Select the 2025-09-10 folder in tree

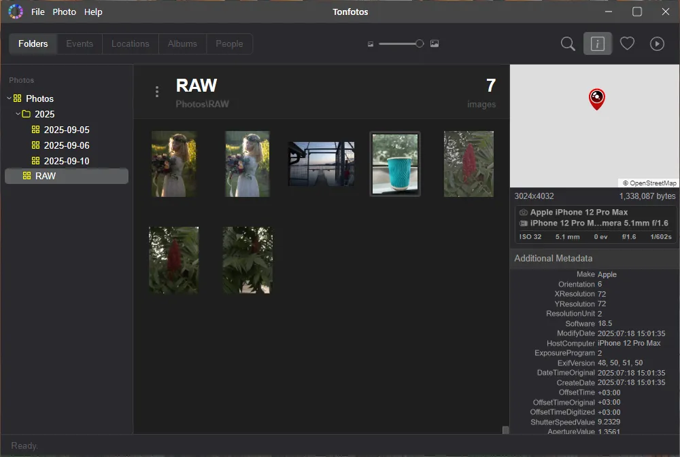67,161
